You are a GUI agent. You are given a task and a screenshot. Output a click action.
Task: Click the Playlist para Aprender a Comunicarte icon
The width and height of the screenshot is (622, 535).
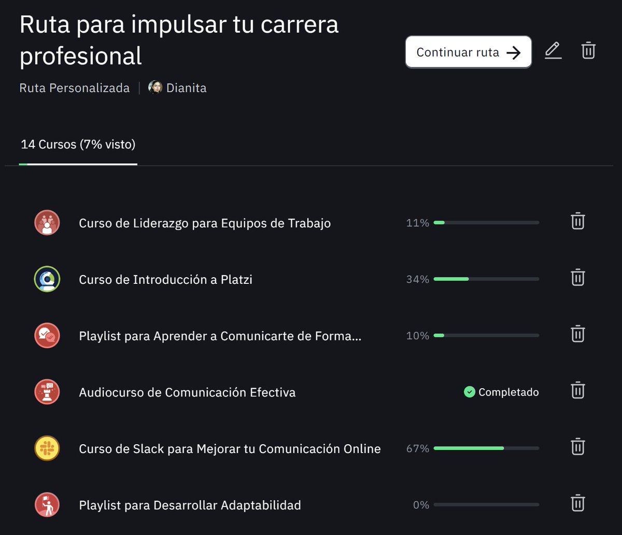click(47, 335)
